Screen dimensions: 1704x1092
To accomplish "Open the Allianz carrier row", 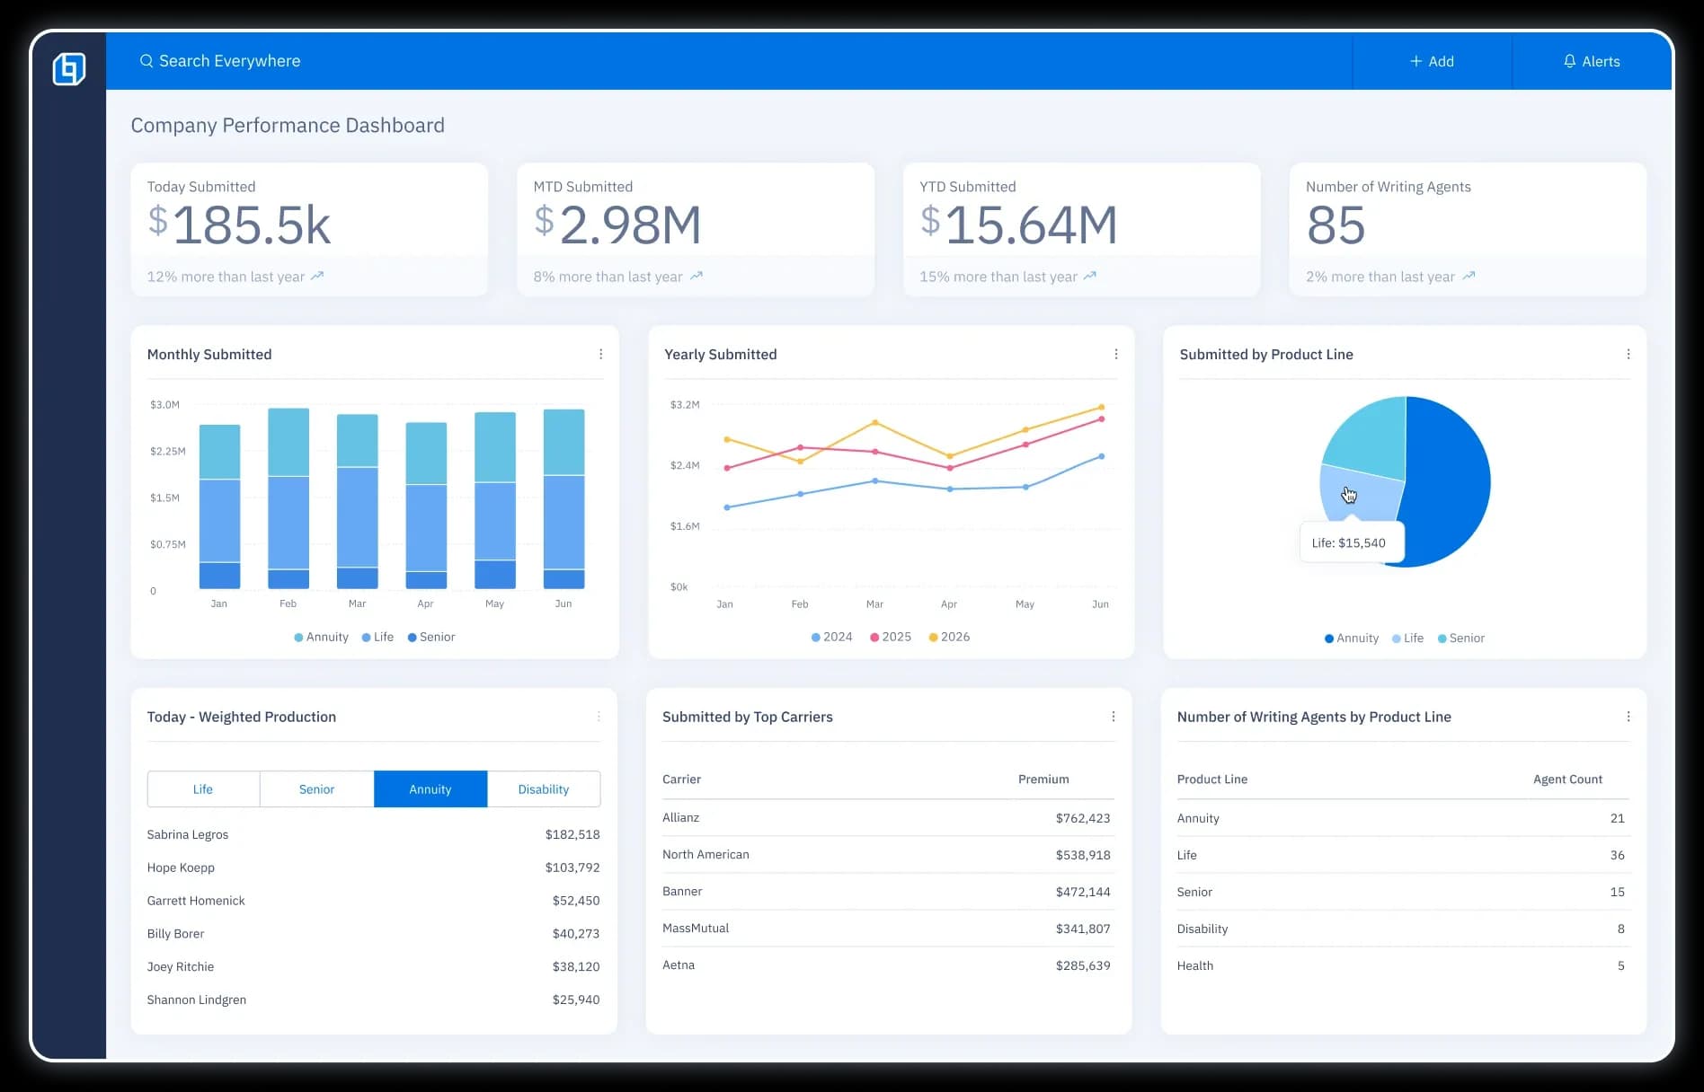I will point(680,818).
